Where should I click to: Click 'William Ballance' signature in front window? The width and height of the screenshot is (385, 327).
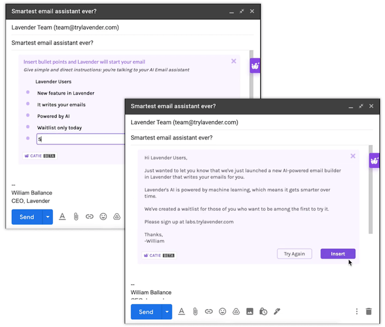151,292
